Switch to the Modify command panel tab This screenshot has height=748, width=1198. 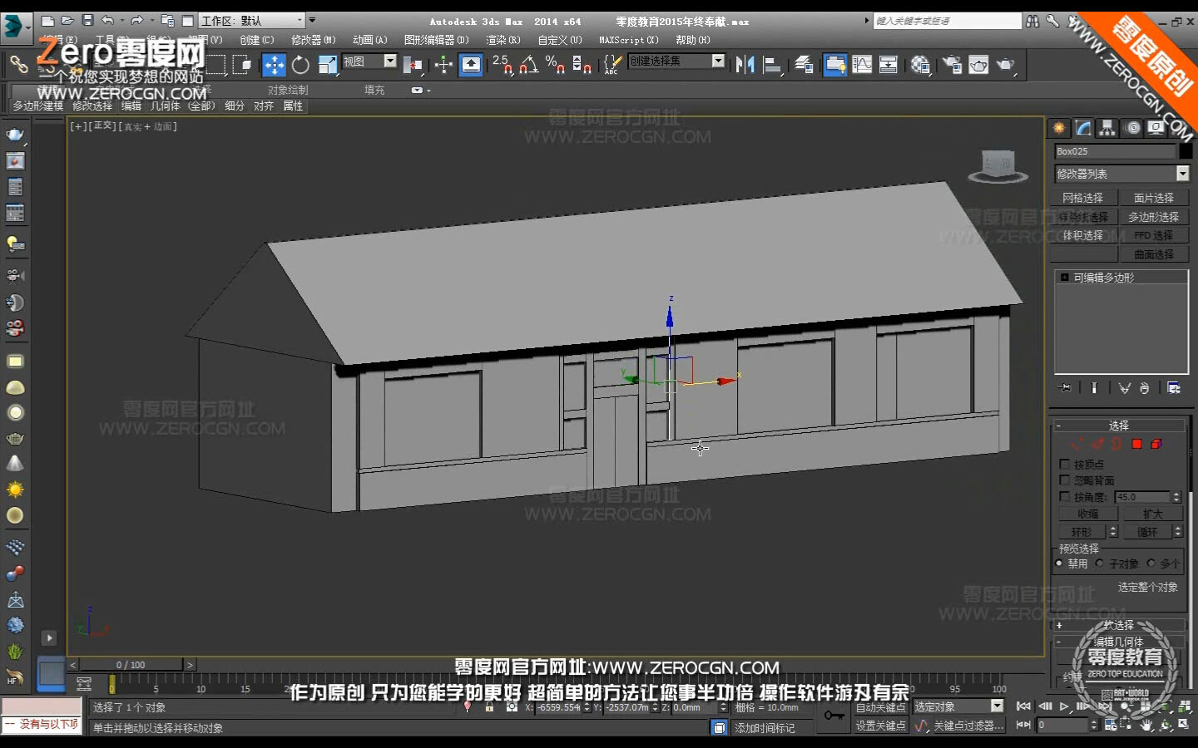(x=1083, y=128)
